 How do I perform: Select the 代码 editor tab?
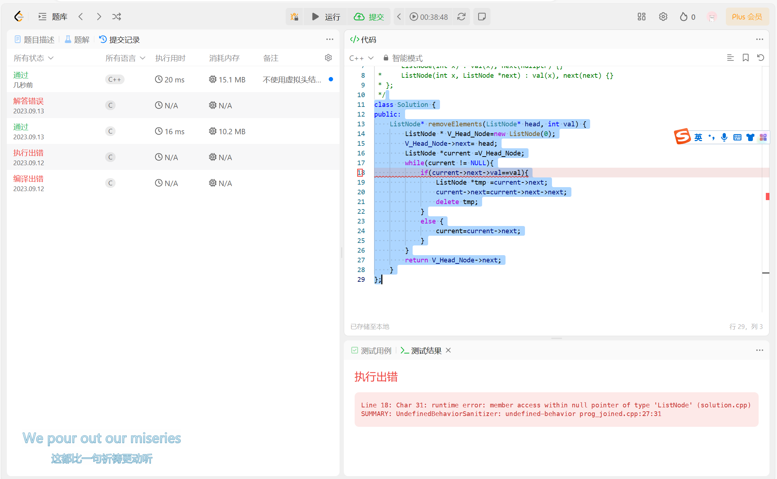click(x=363, y=40)
